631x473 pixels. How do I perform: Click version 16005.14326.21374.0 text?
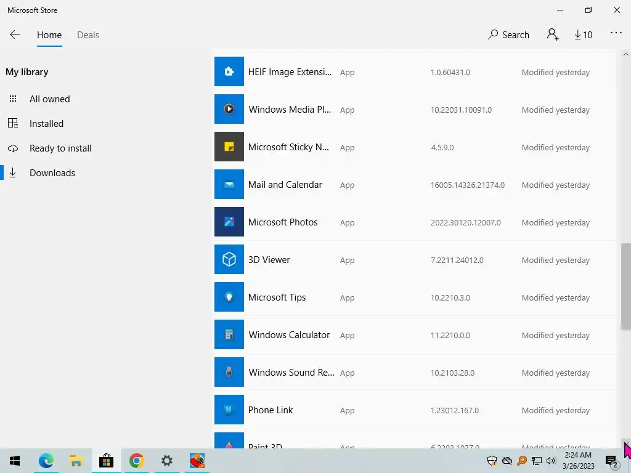tap(468, 185)
